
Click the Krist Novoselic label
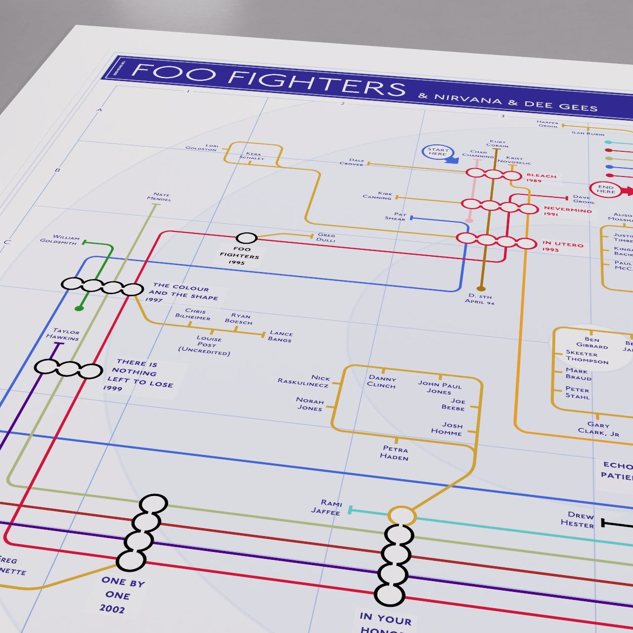point(514,160)
